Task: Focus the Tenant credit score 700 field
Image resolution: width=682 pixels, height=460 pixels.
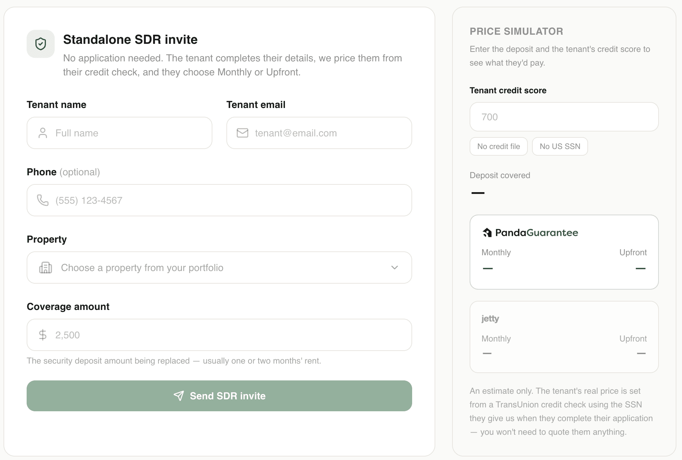Action: point(564,117)
